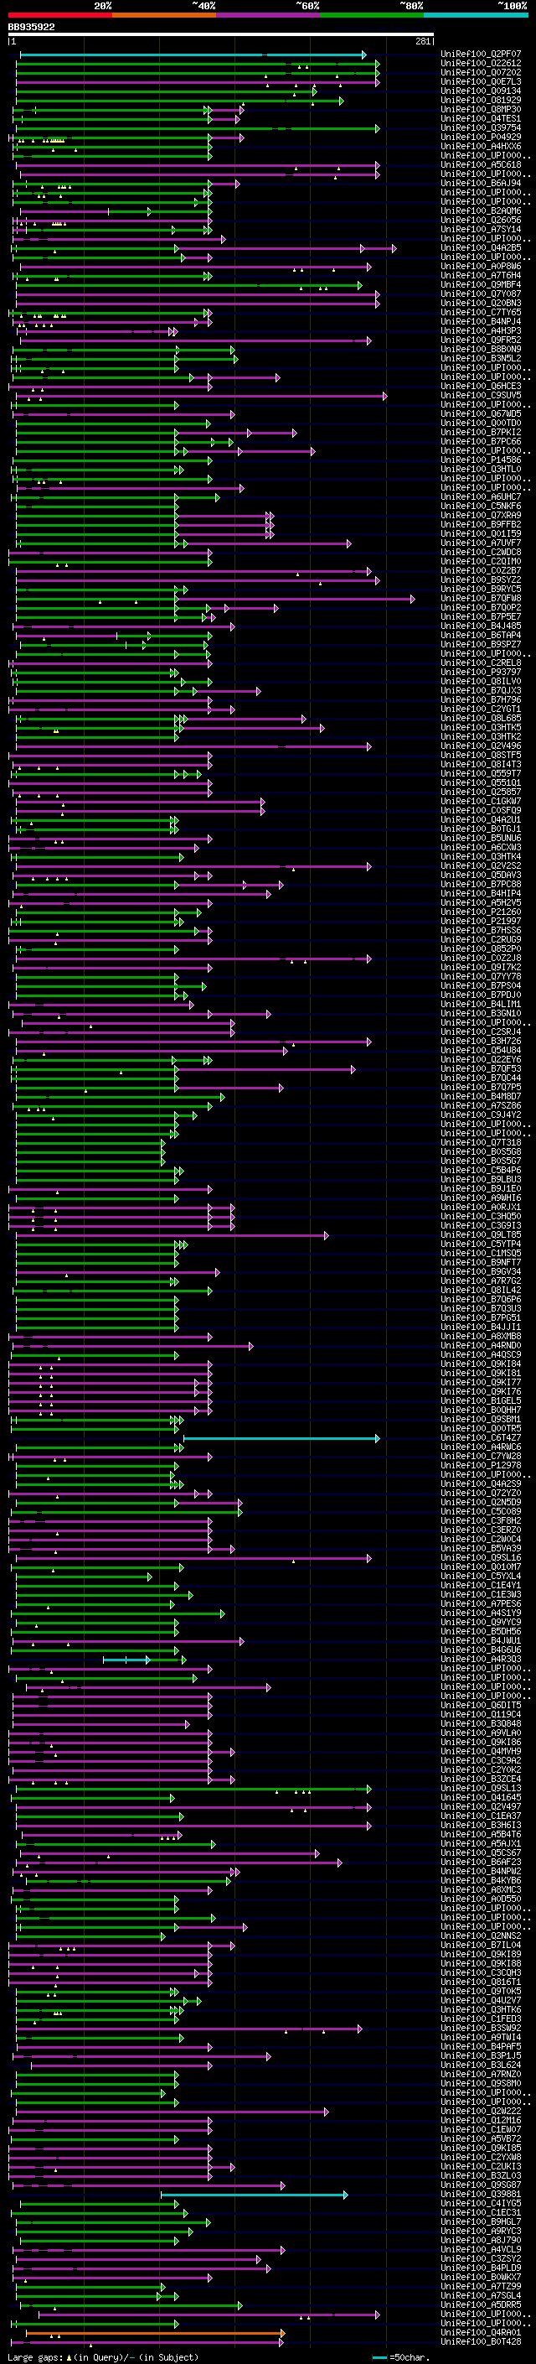Click the orange alignment bar for UniRef100_Q4RA01
This screenshot has height=2364, width=536.
pos(155,2332)
